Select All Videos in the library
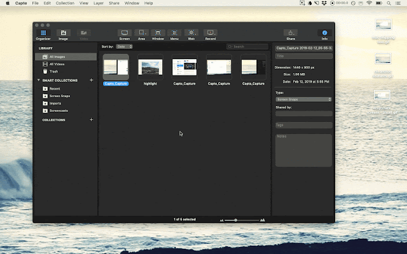The image size is (407, 254). tap(66, 64)
